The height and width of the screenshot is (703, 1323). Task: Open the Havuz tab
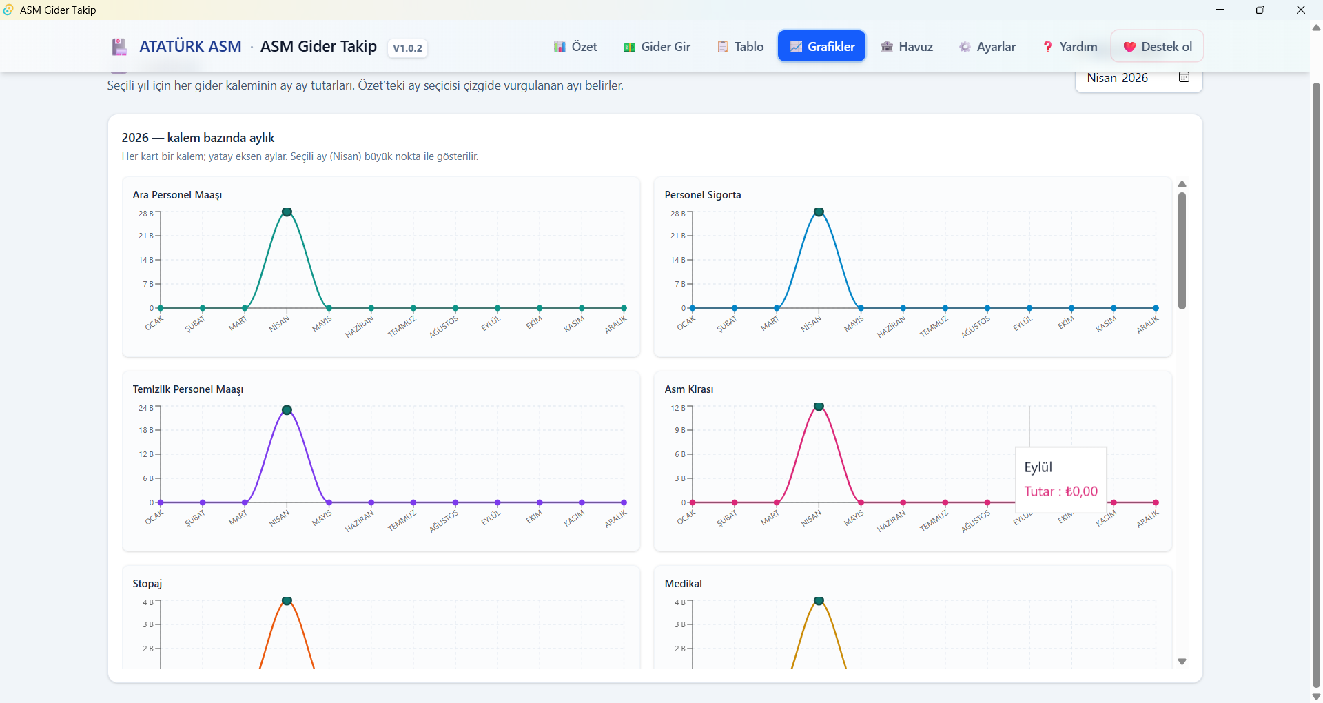(907, 47)
